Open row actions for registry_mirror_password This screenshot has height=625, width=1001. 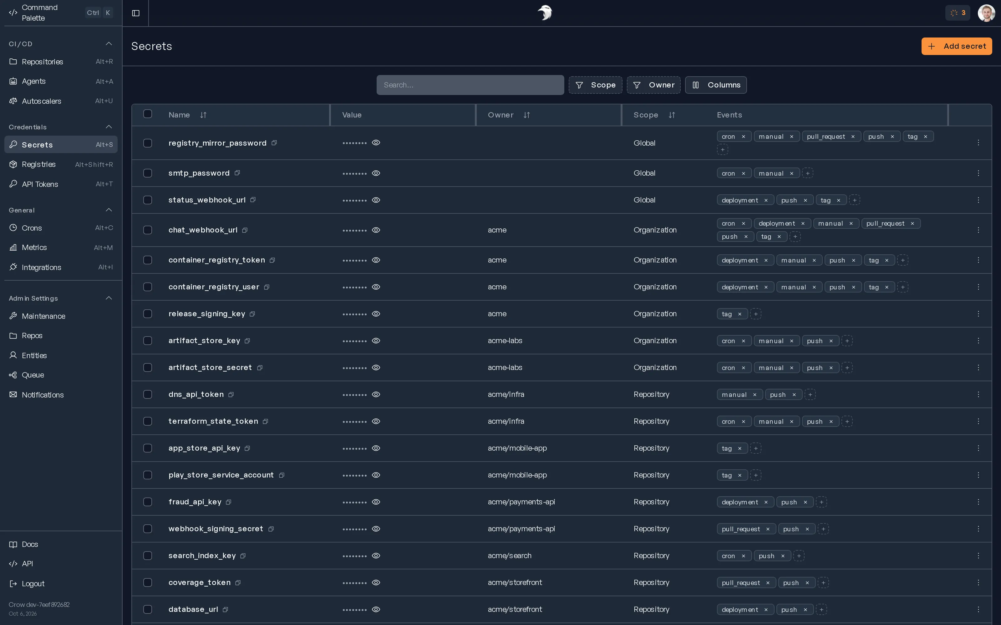[x=978, y=142]
